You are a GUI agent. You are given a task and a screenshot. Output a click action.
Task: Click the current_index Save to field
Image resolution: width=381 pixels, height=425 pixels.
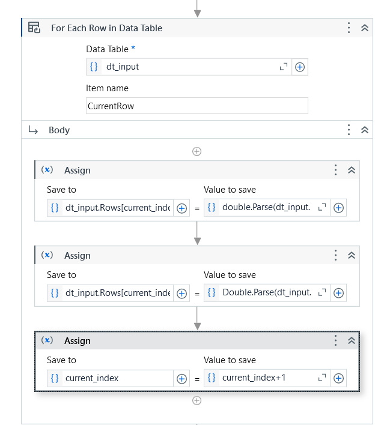[110, 378]
